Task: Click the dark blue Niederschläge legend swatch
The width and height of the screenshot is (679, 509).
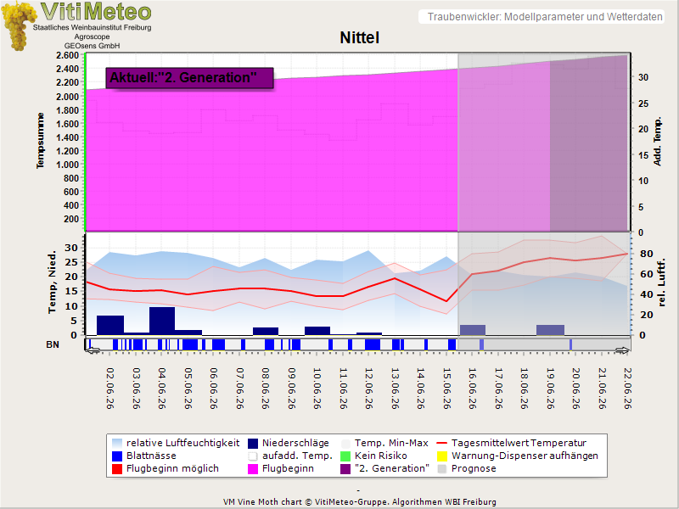Action: (252, 444)
